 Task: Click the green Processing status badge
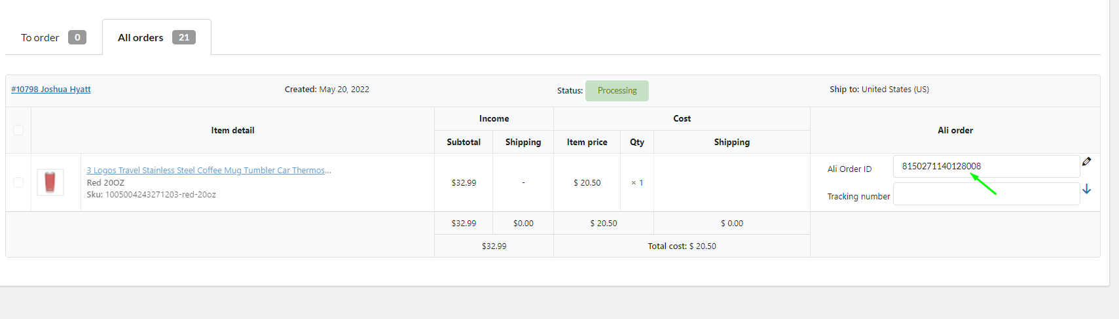(617, 91)
